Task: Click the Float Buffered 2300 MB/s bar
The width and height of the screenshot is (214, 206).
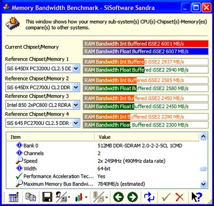Action: pyautogui.click(x=146, y=125)
